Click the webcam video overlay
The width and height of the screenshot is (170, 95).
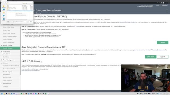coord(146,78)
